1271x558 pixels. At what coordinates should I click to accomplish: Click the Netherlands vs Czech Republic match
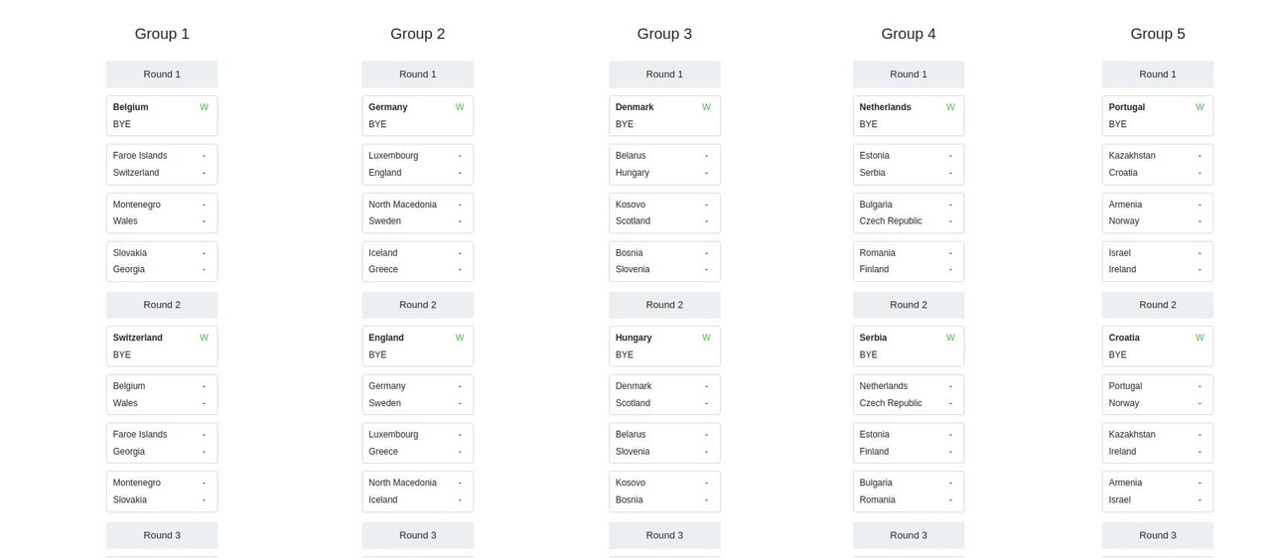click(x=909, y=394)
